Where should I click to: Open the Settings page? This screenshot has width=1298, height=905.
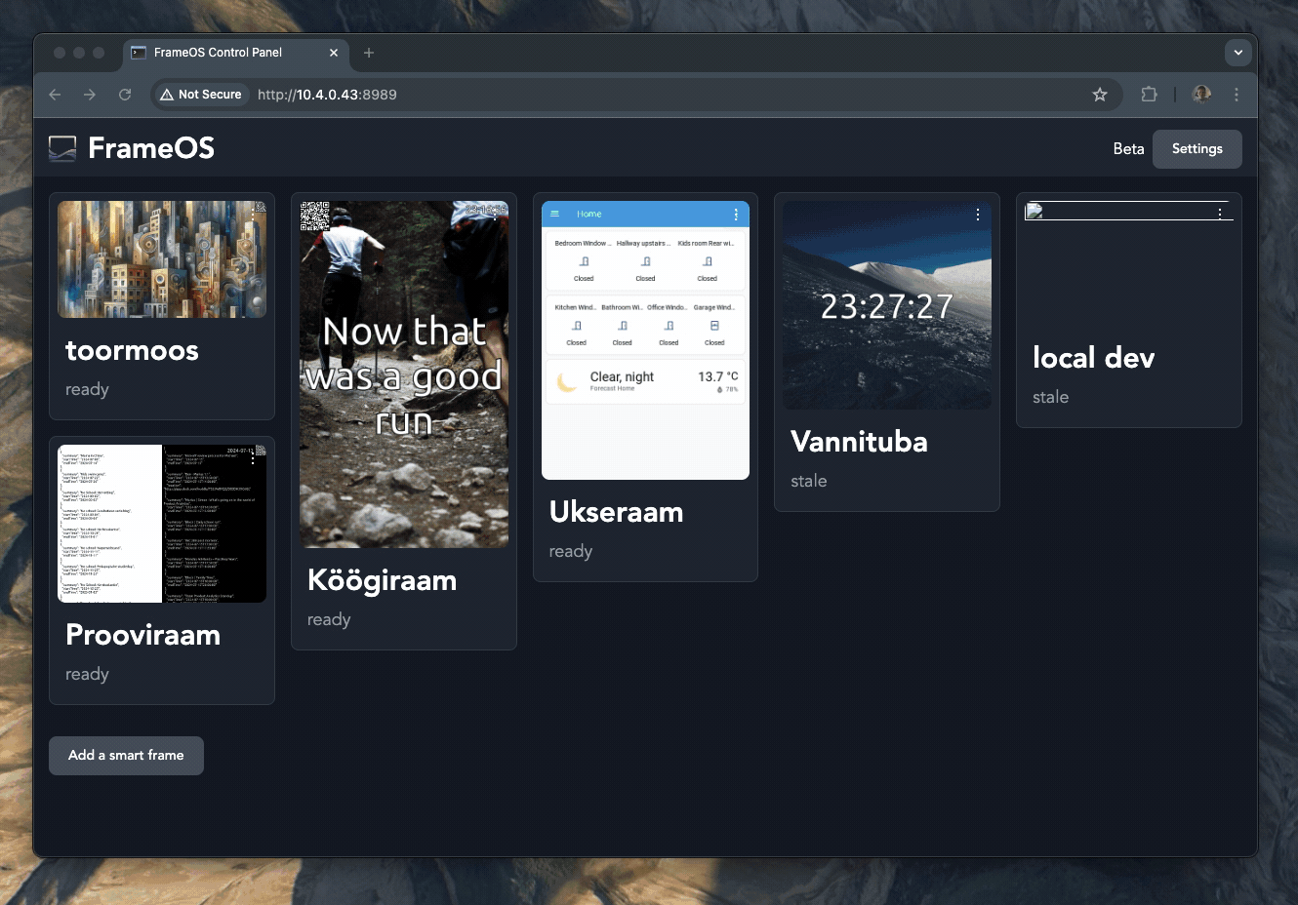click(1197, 148)
